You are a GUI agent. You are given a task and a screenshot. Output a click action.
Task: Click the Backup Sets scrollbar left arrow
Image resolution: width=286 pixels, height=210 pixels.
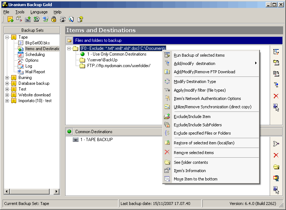(x=7, y=191)
